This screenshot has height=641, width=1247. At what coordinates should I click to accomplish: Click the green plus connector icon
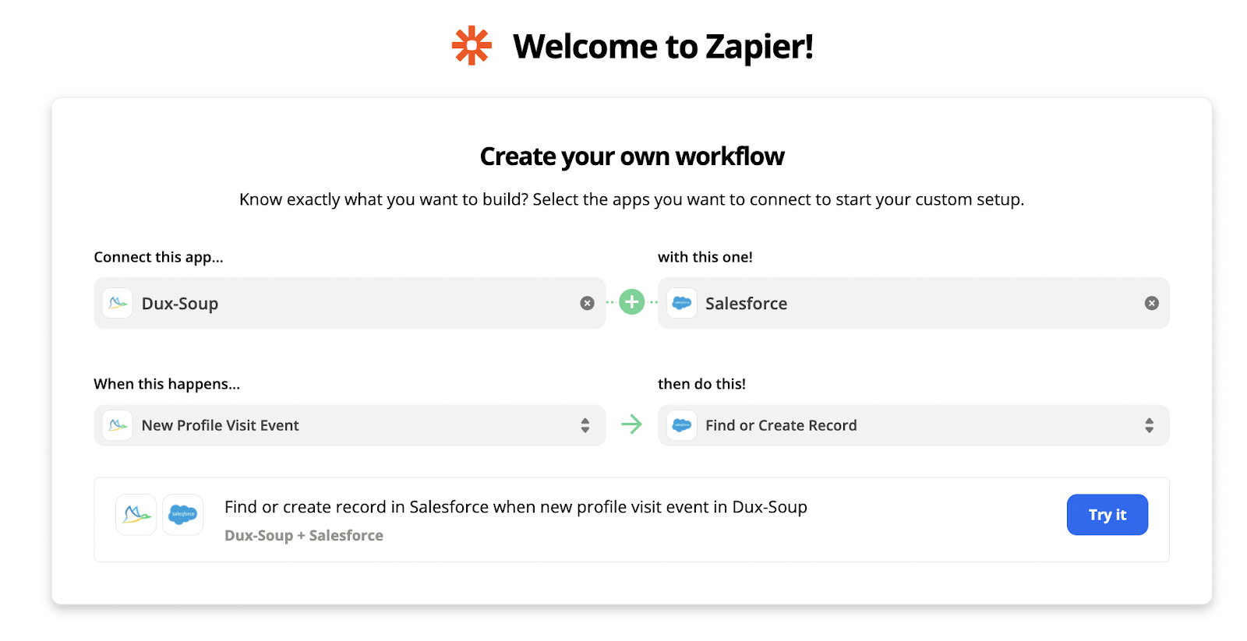tap(631, 302)
